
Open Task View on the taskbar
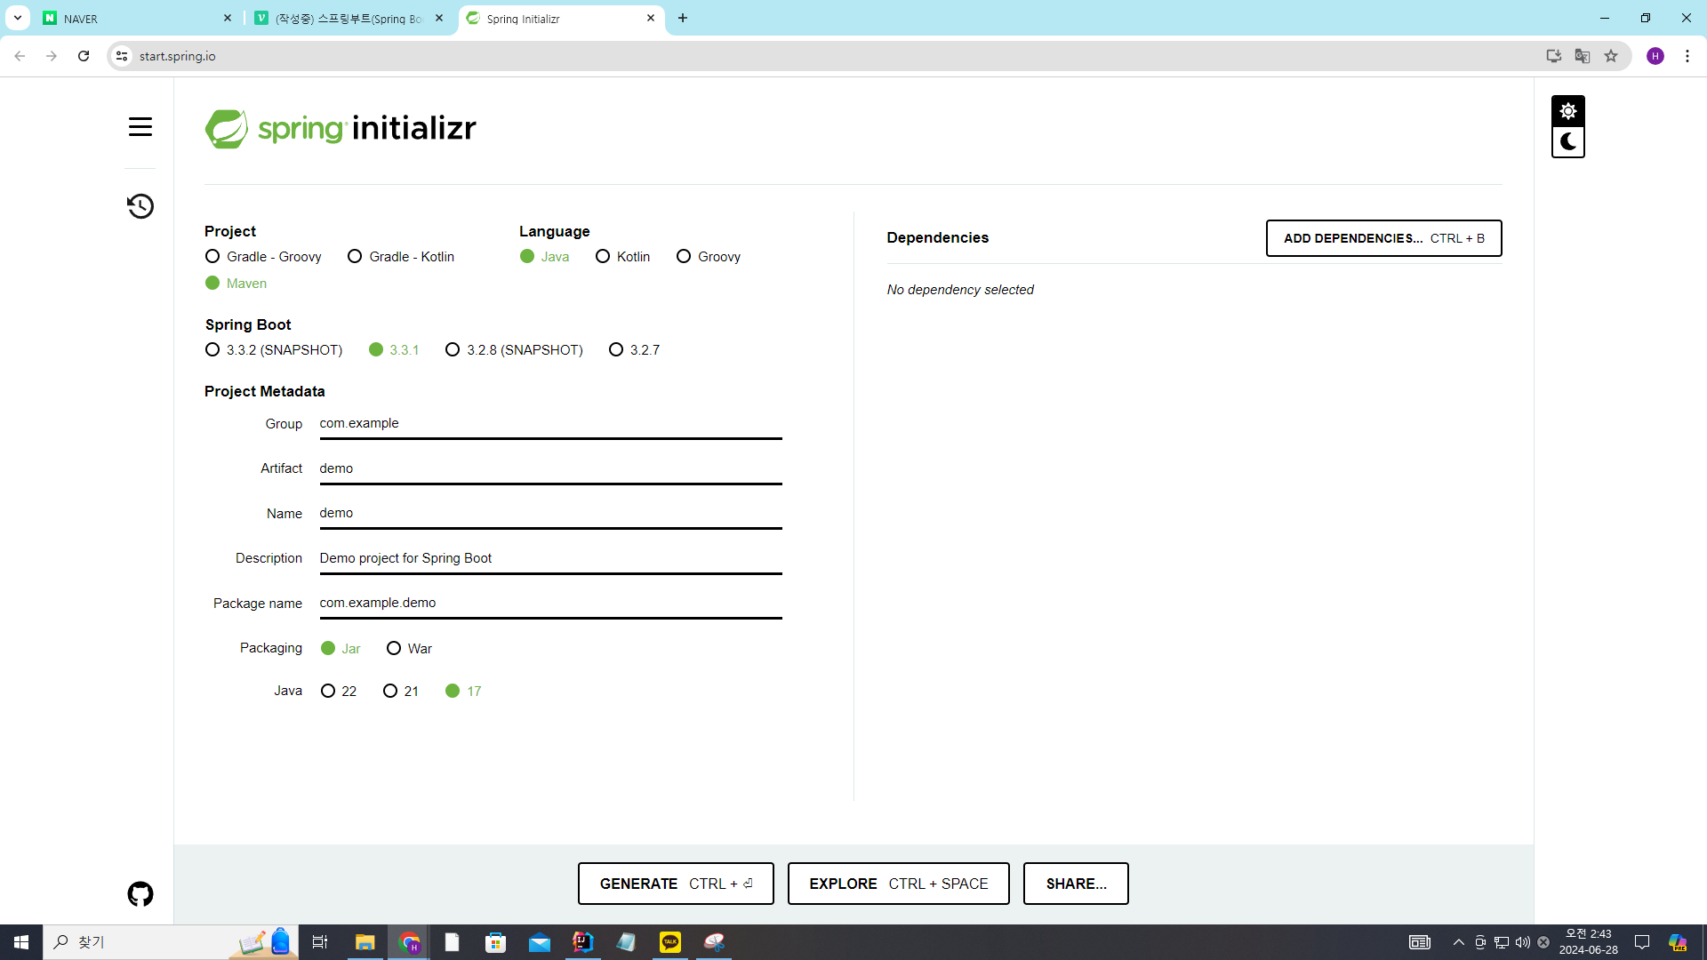tap(320, 942)
